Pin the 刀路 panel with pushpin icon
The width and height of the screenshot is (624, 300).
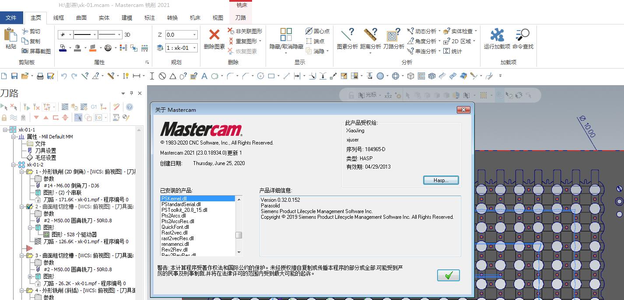(132, 93)
